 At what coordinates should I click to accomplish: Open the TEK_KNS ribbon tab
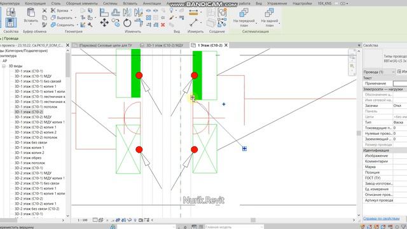click(324, 3)
